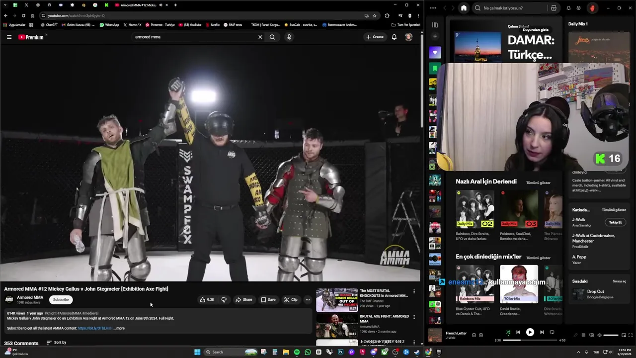636x358 pixels.
Task: Skip to previous track in Spotify
Action: pyautogui.click(x=518, y=332)
